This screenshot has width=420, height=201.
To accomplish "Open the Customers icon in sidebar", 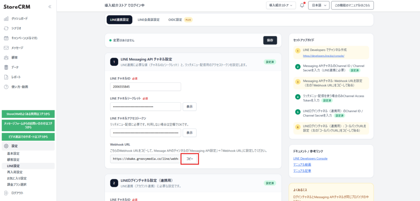I will point(6,58).
